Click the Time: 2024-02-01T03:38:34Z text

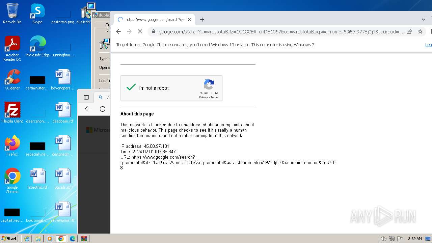(148, 152)
